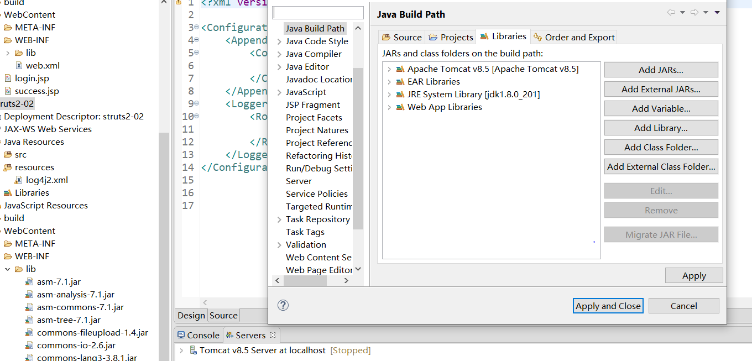This screenshot has width=752, height=361.
Task: Open the back history dropdown arrow
Action: point(682,12)
